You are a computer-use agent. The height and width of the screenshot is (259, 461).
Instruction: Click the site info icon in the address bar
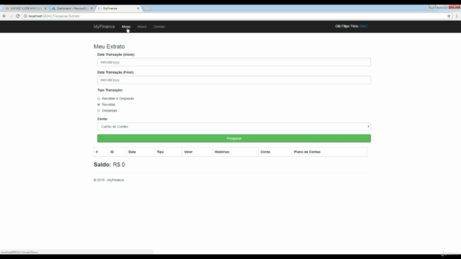(x=26, y=16)
